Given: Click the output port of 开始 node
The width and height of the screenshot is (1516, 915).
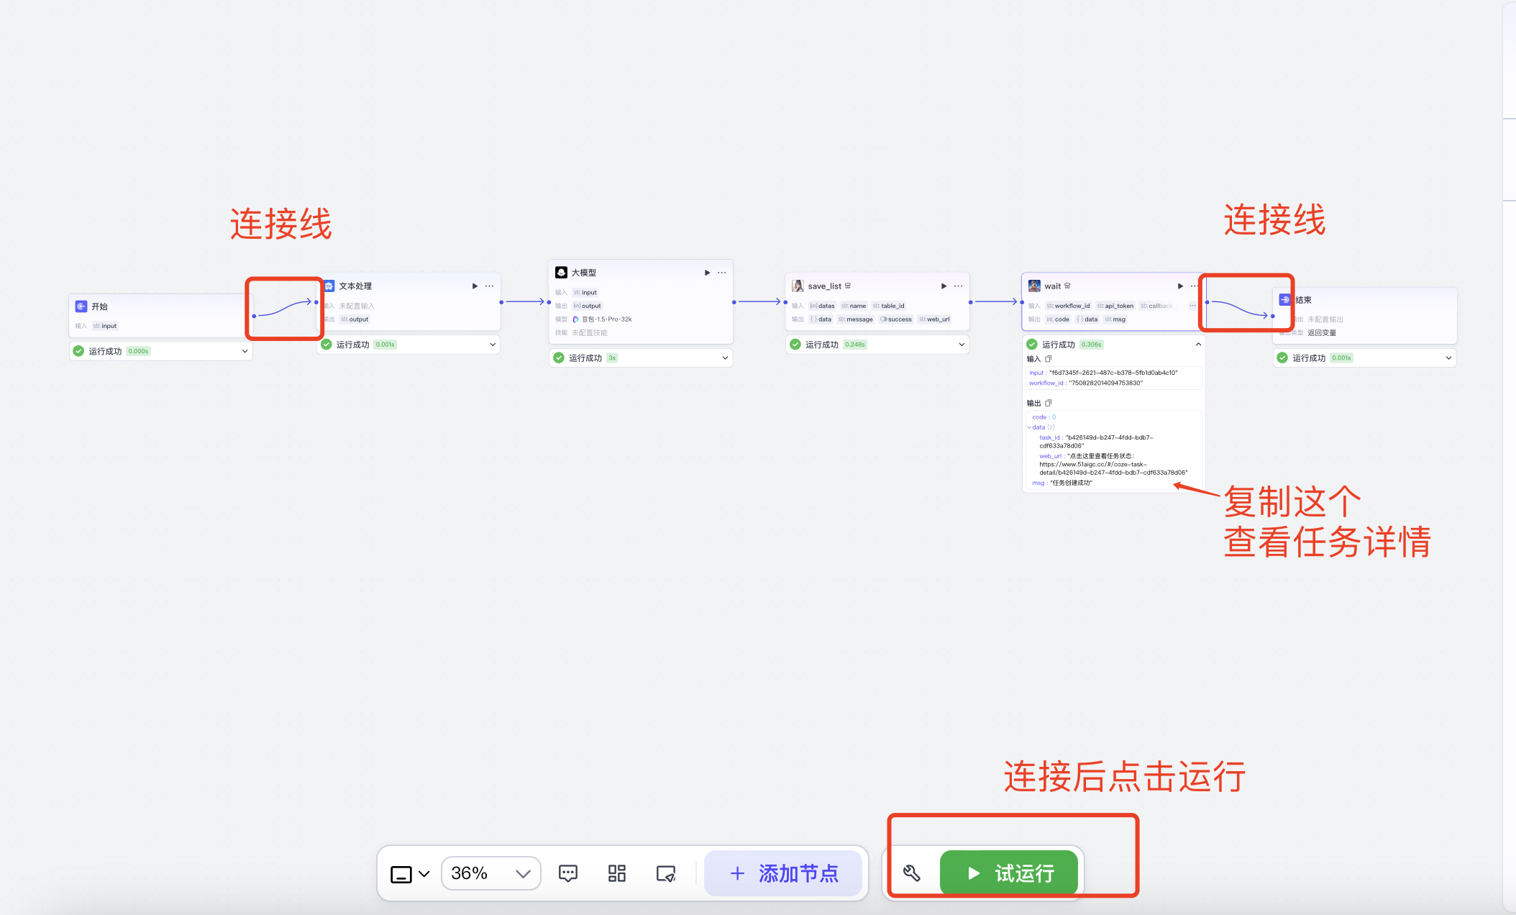Looking at the screenshot, I should pos(254,316).
